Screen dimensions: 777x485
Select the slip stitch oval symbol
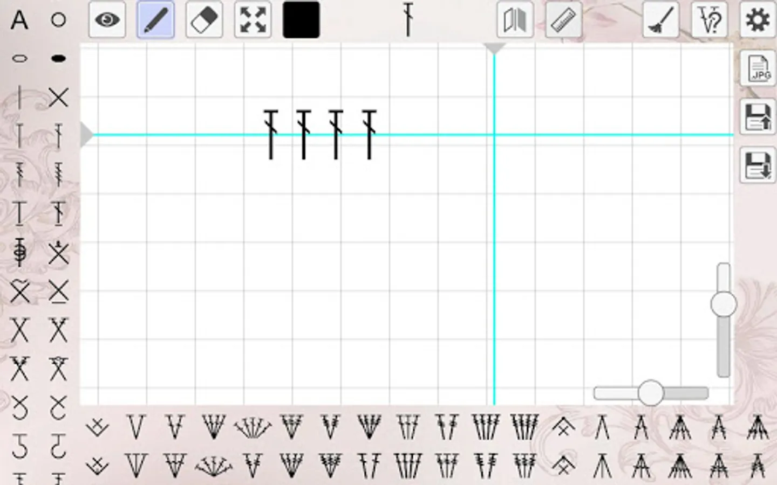[19, 57]
